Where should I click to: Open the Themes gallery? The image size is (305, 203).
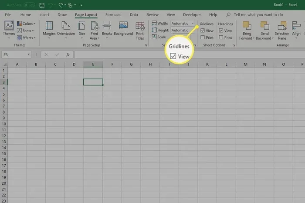tap(9, 30)
